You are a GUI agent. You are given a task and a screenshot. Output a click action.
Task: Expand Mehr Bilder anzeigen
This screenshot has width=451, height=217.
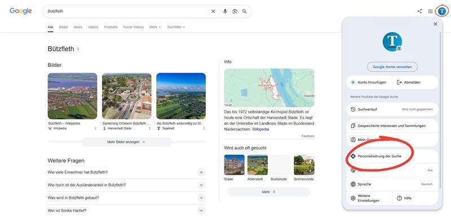coord(126,142)
